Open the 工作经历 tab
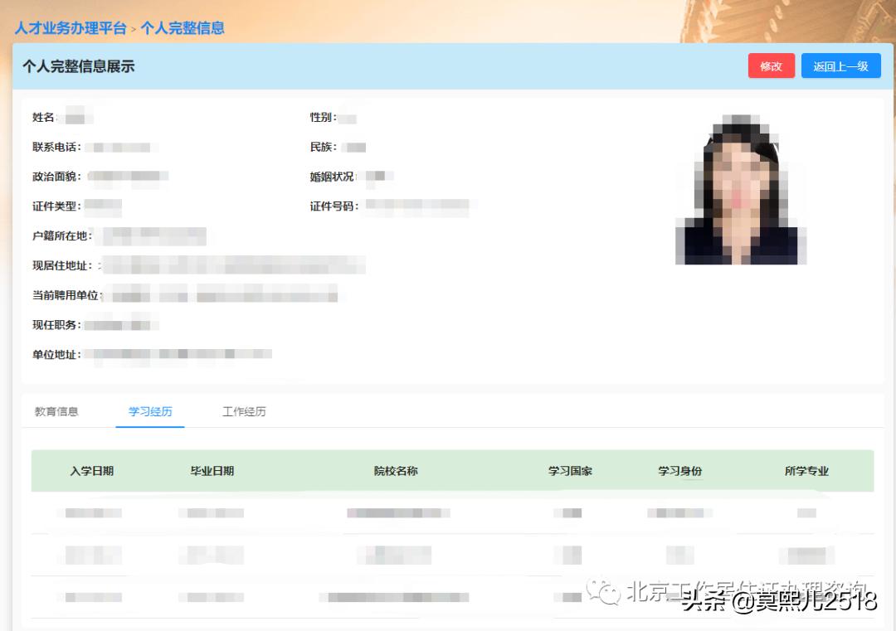This screenshot has height=631, width=896. [x=243, y=411]
